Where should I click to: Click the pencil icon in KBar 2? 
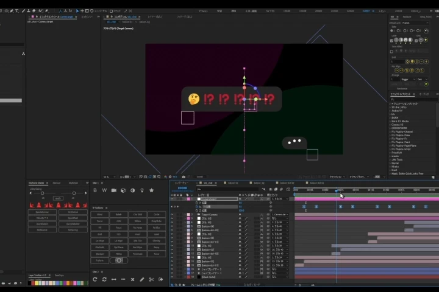[x=142, y=279]
